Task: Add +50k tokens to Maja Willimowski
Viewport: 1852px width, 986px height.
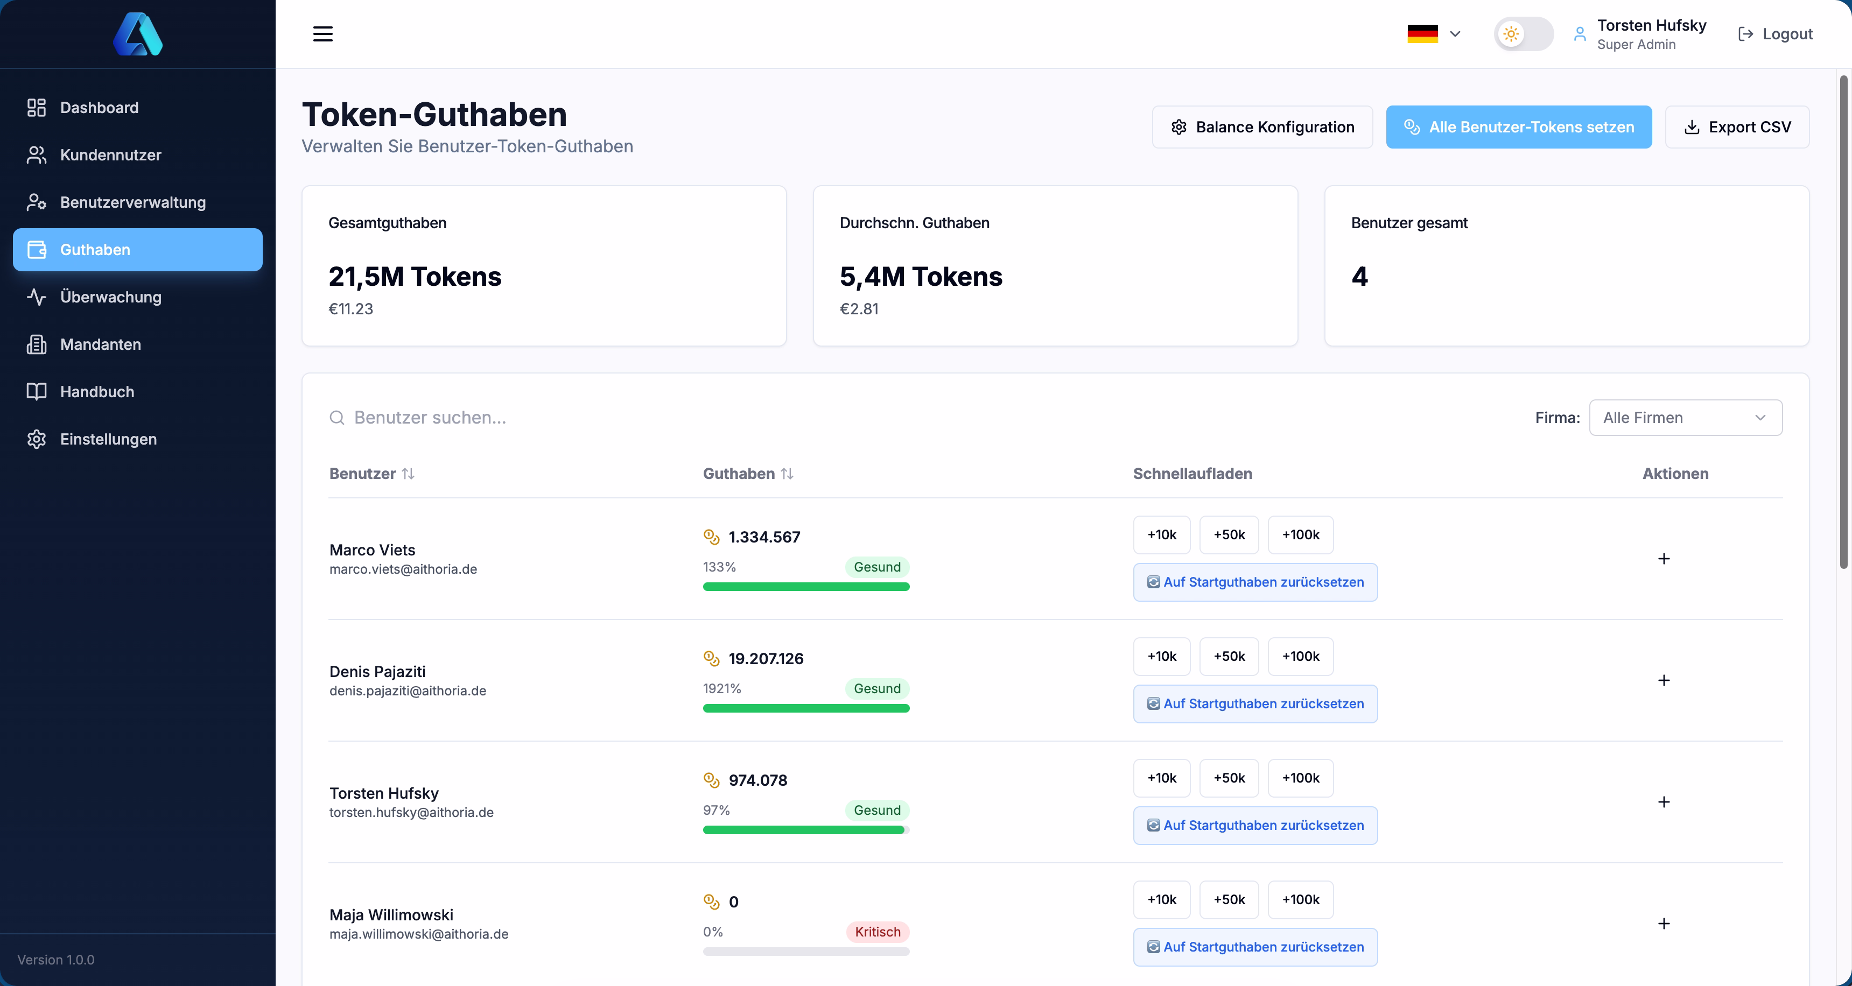Action: pyautogui.click(x=1229, y=899)
